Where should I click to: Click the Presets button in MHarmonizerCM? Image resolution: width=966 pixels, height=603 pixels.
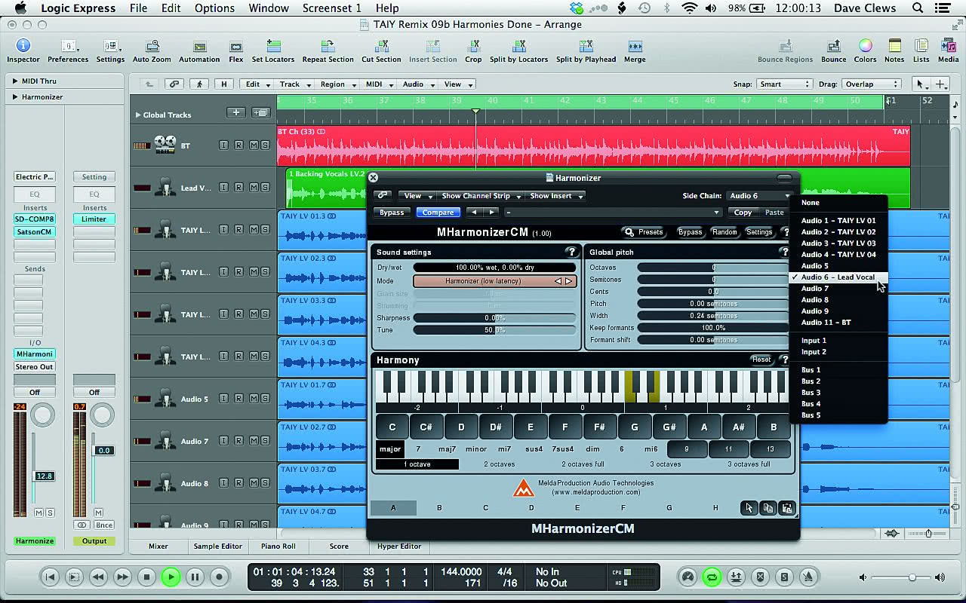(x=644, y=232)
